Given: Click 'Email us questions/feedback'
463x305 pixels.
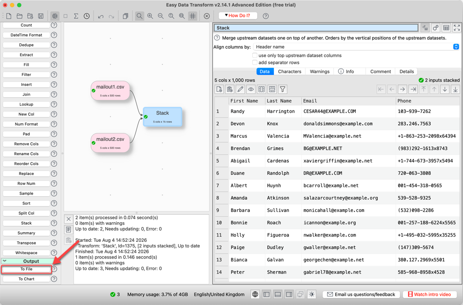Looking at the screenshot, I should pos(361,294).
